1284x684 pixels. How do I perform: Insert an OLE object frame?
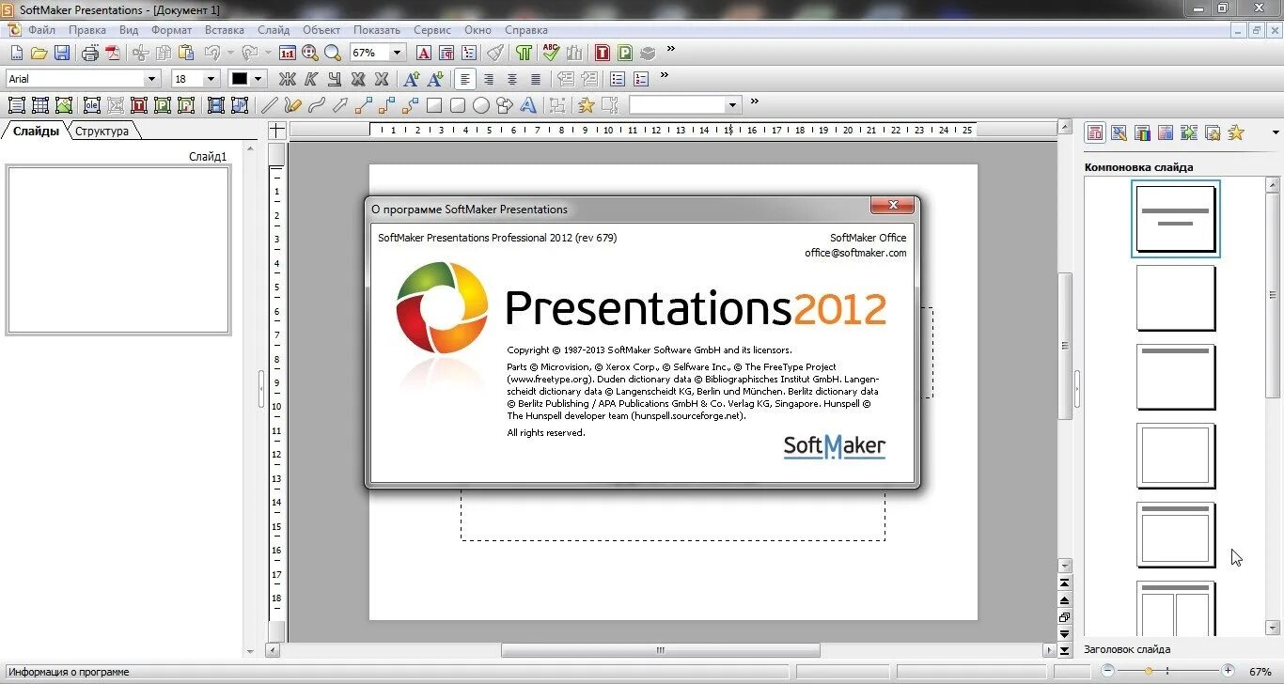click(x=92, y=105)
